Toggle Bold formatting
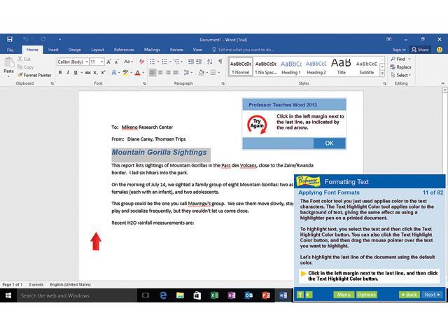Screen dimensions: 448x336 point(59,73)
